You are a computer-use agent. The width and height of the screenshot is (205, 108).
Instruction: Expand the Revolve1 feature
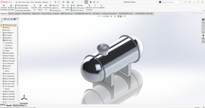point(1,66)
